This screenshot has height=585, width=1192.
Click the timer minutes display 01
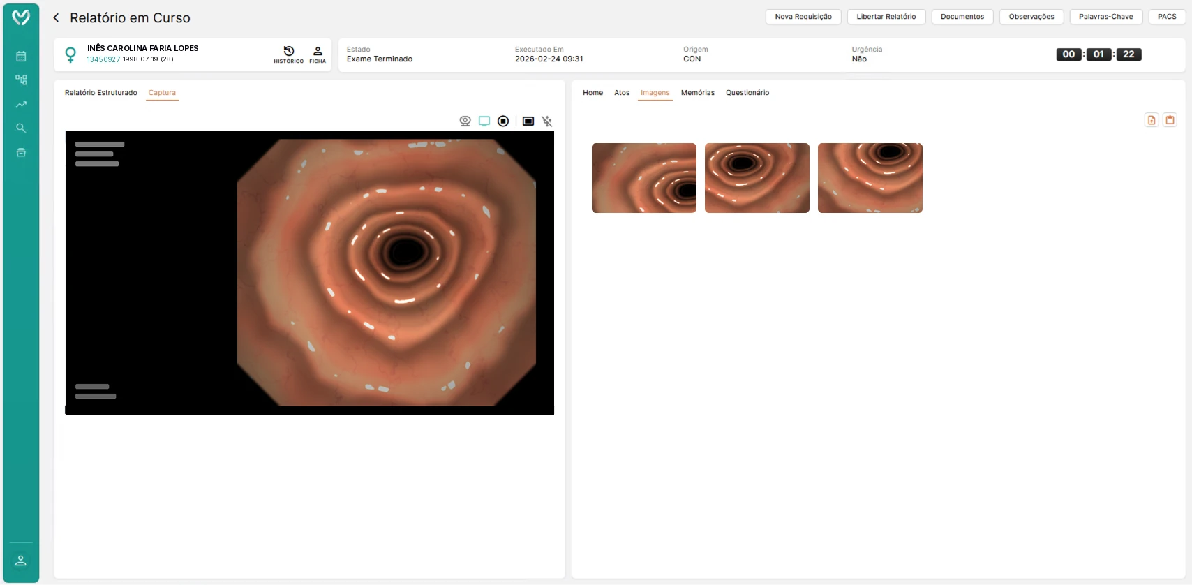[x=1098, y=54]
